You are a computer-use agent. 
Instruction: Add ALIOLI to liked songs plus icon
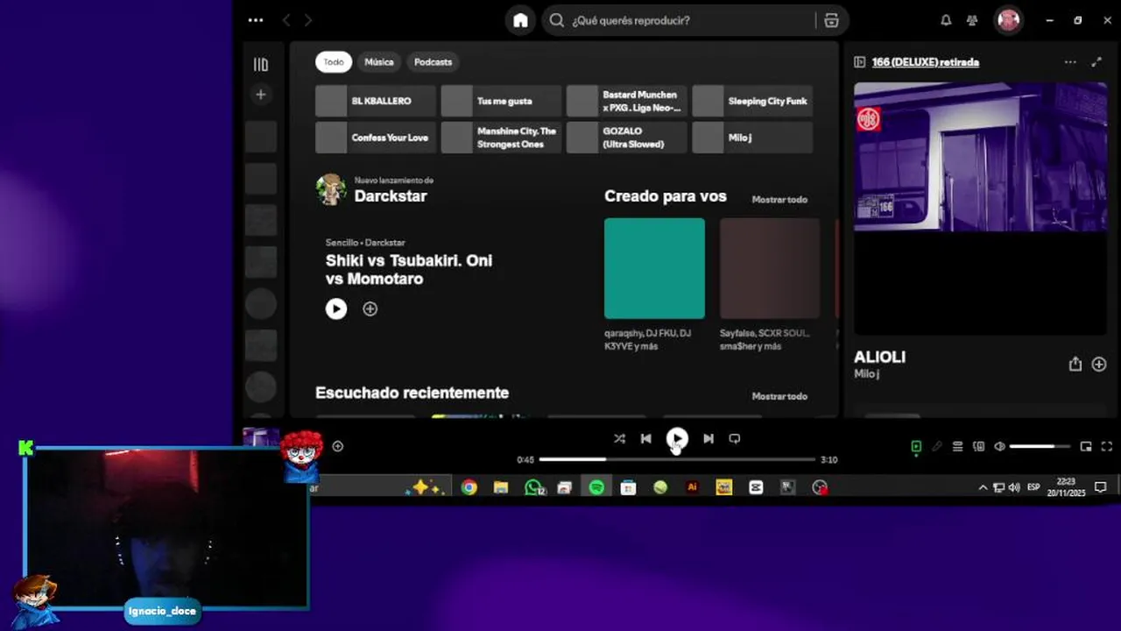point(1099,365)
